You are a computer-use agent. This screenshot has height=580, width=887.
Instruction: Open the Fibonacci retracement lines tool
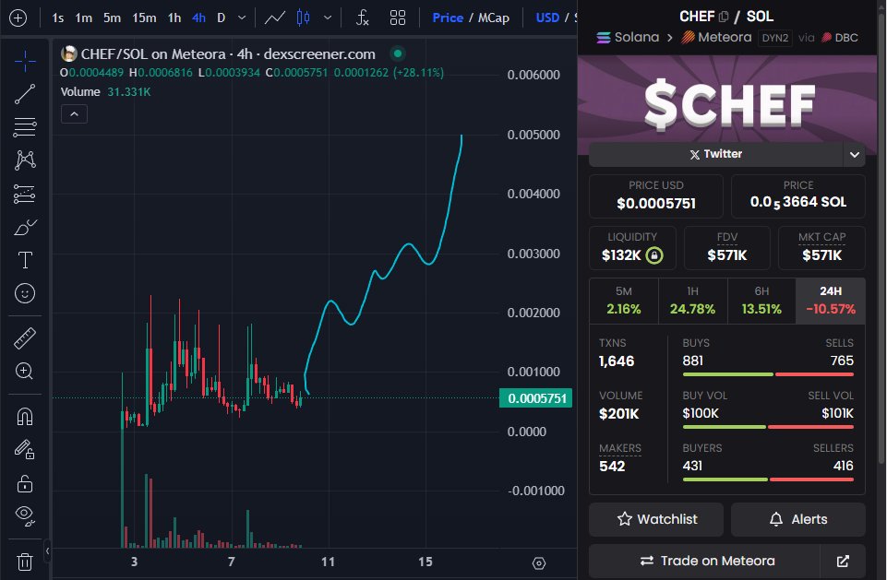[x=25, y=127]
